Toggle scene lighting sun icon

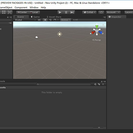click(x=45, y=20)
